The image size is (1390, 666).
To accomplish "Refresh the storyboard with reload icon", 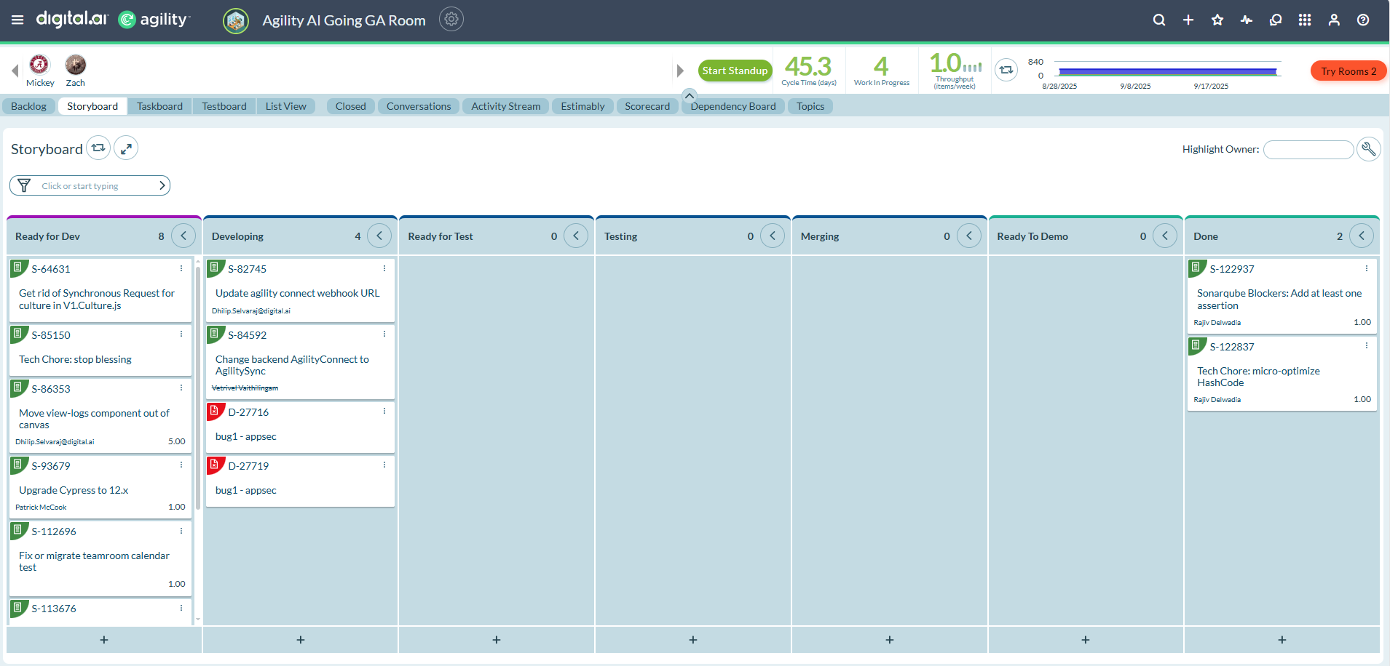I will click(98, 148).
